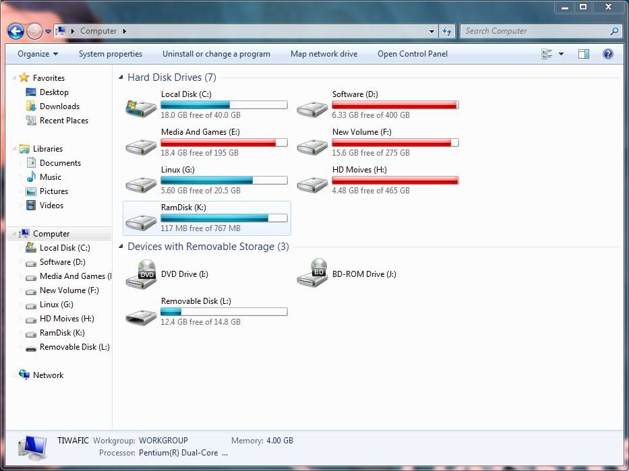Collapse Devices with Removable Storage group
Image resolution: width=629 pixels, height=471 pixels.
coord(121,247)
